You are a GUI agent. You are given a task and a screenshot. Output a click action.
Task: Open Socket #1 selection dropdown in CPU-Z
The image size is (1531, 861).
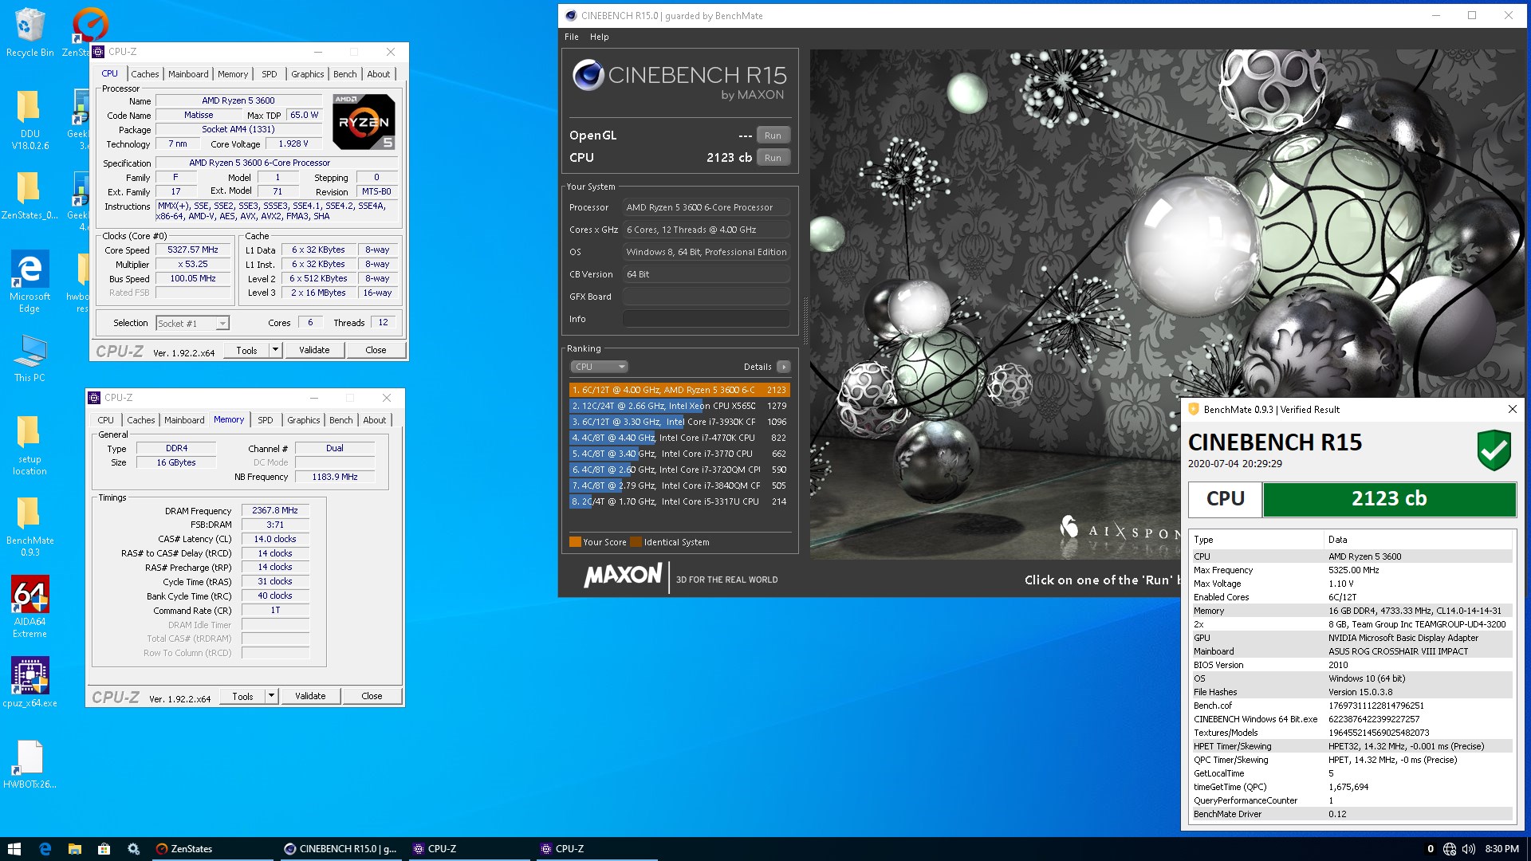[192, 324]
